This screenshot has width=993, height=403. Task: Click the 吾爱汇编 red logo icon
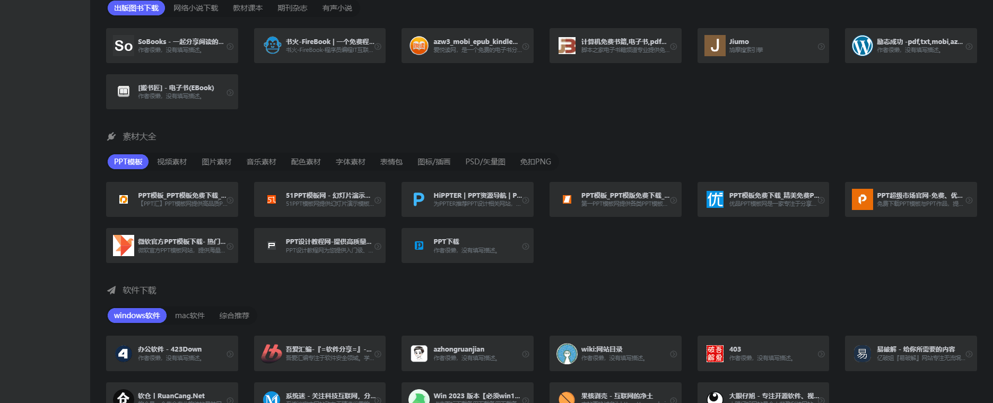tap(272, 353)
